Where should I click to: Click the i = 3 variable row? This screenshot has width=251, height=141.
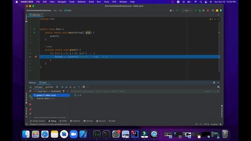coord(78,95)
